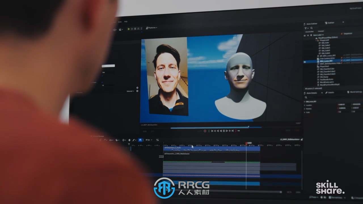Image resolution: width=363 pixels, height=204 pixels.
Task: Select SM_Ramp in the Outliner
Action: [324, 77]
